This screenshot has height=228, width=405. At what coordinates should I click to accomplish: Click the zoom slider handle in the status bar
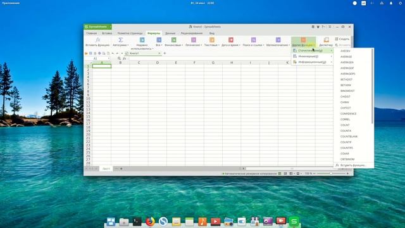[330, 174]
